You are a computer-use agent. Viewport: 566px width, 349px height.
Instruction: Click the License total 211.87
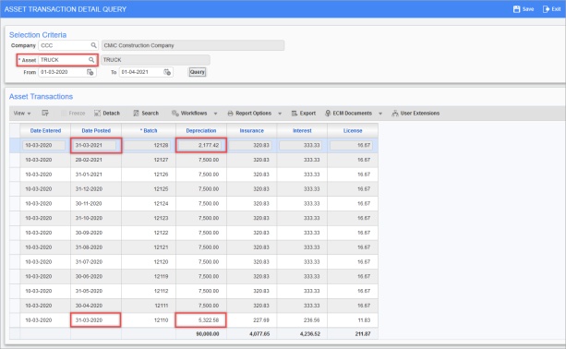[x=363, y=334]
